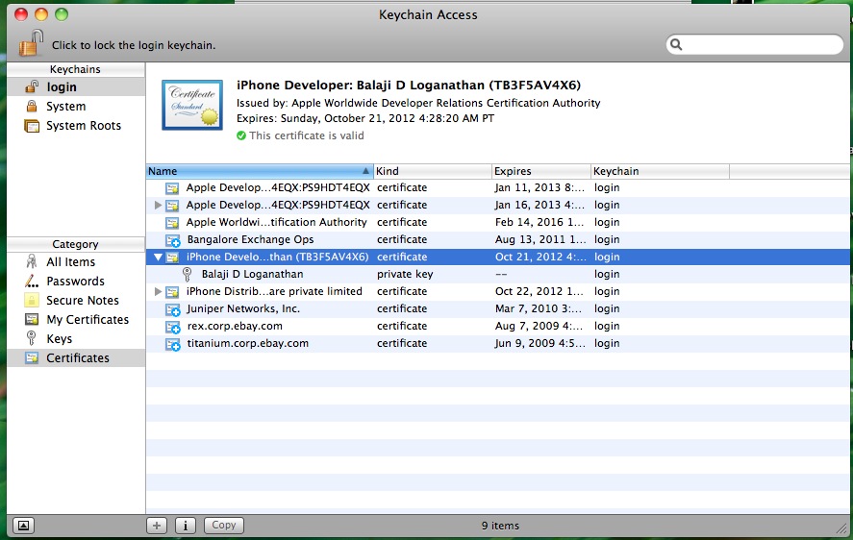Click the Name column sort arrow
Image resolution: width=853 pixels, height=540 pixels.
pos(366,171)
